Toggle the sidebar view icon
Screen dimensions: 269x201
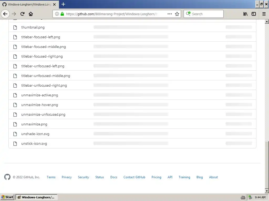[x=254, y=14]
